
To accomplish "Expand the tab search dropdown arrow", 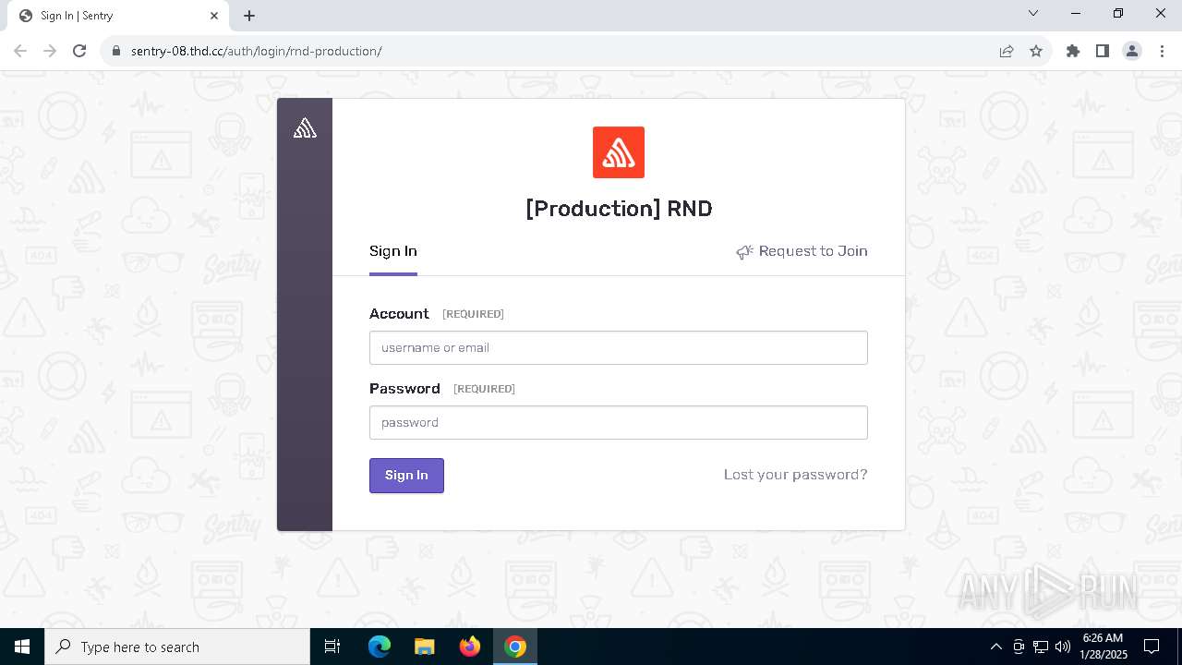I will pyautogui.click(x=1033, y=13).
